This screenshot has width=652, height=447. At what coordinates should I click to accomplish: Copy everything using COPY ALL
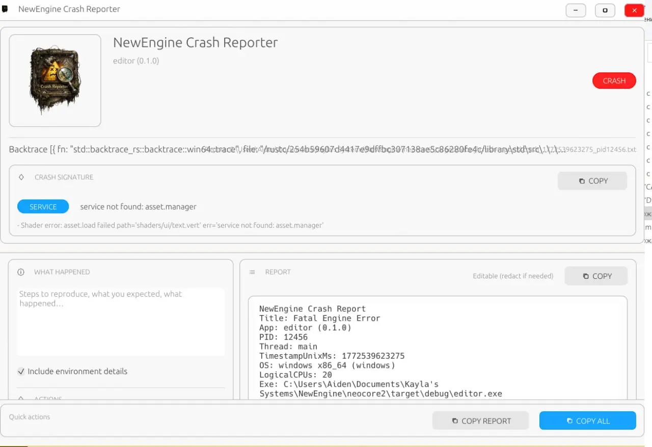point(587,420)
